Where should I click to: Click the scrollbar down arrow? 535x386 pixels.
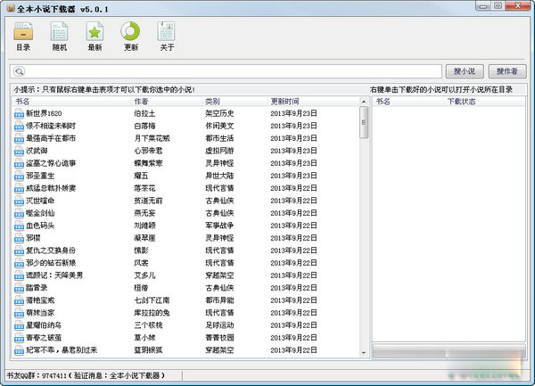(364, 353)
